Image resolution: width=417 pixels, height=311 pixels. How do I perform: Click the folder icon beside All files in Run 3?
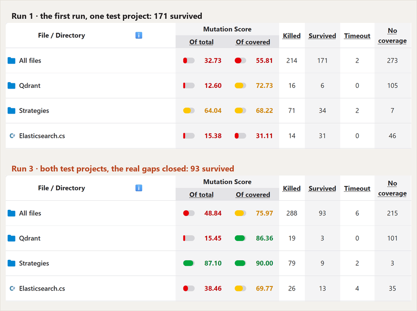pos(11,213)
